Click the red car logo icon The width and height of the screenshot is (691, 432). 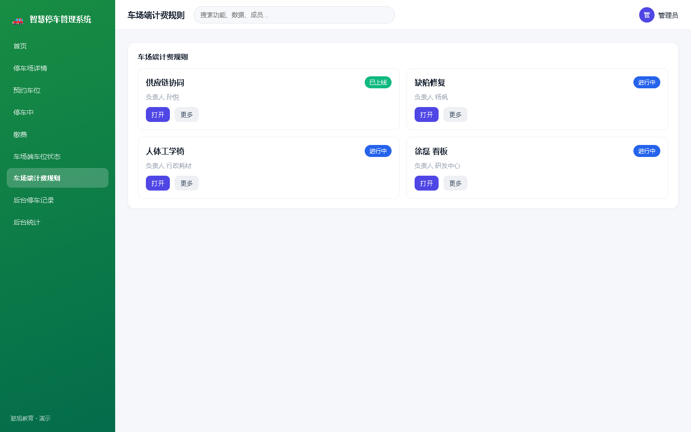pos(18,20)
